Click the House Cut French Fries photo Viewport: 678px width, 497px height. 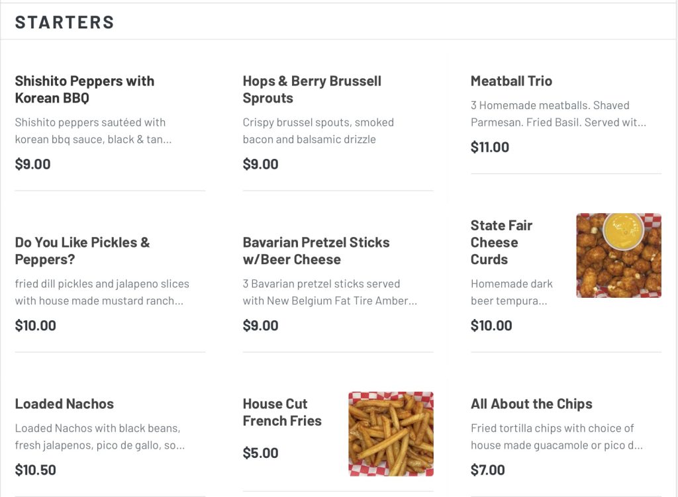pyautogui.click(x=391, y=433)
